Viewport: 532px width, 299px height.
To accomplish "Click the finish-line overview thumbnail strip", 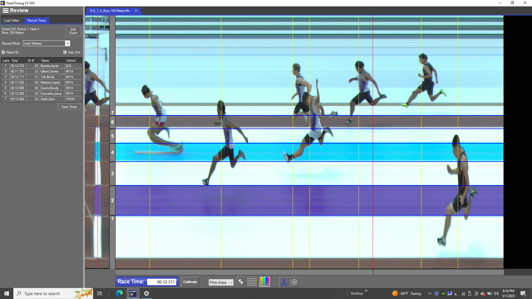I will pyautogui.click(x=97, y=142).
